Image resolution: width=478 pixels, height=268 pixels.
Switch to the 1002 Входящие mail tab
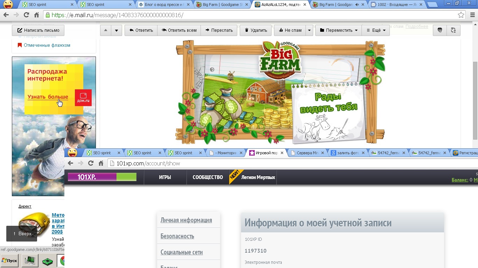(x=396, y=5)
